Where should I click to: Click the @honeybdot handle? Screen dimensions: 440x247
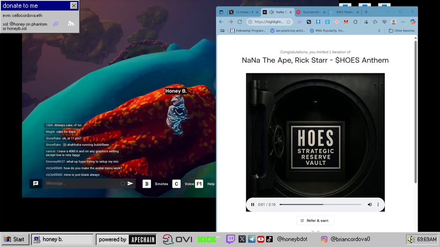292,239
